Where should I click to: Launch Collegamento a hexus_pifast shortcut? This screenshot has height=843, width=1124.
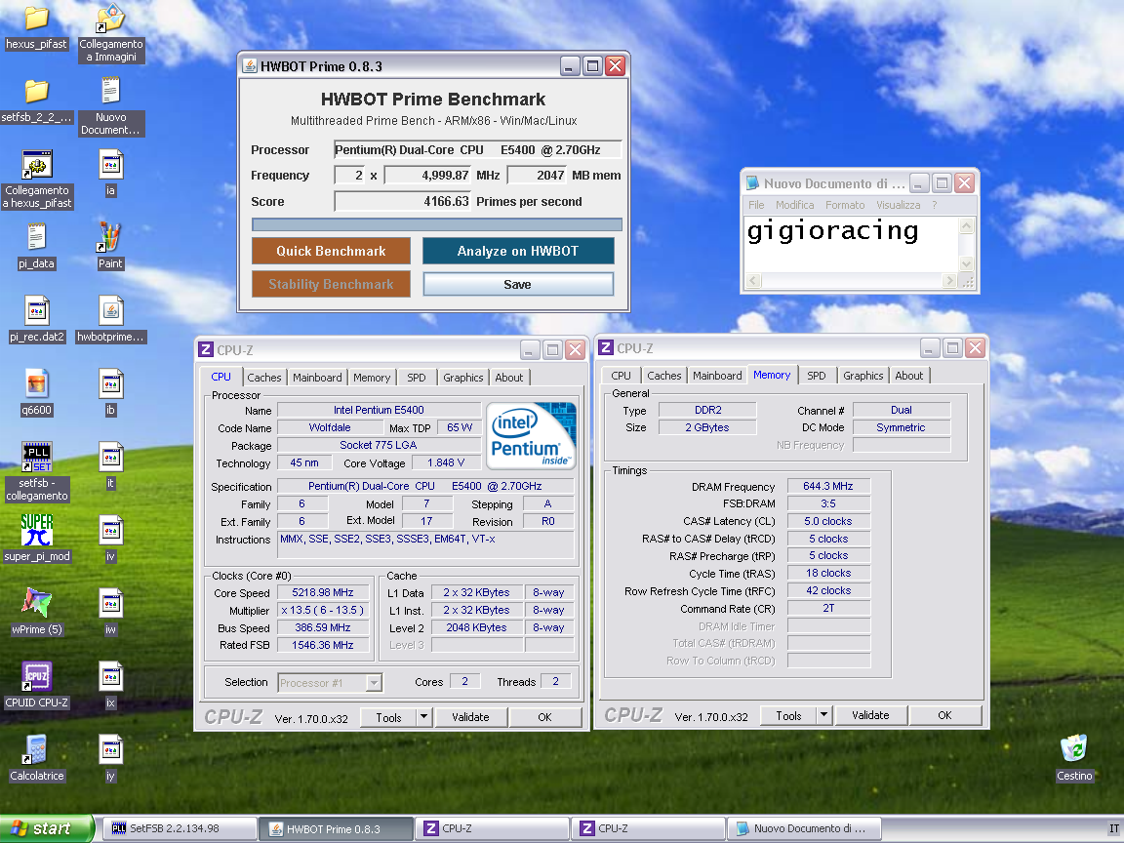click(x=36, y=165)
